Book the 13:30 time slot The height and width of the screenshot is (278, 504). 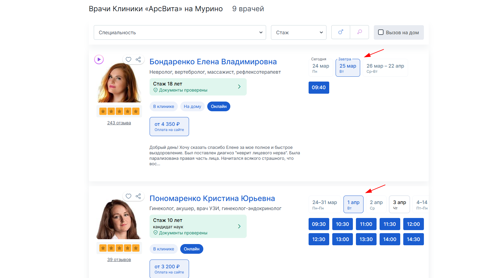[366, 239]
